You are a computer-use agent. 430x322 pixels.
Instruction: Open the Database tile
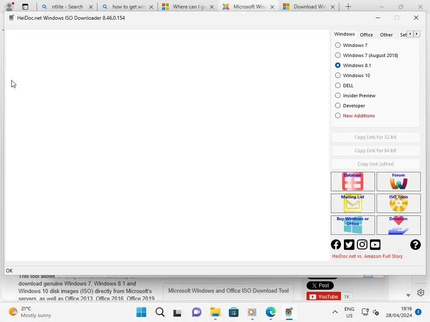coord(353,182)
